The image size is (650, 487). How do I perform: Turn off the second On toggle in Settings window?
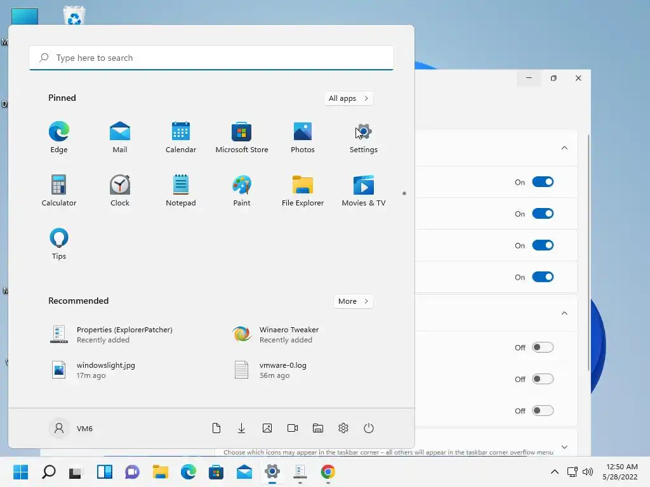tap(543, 214)
